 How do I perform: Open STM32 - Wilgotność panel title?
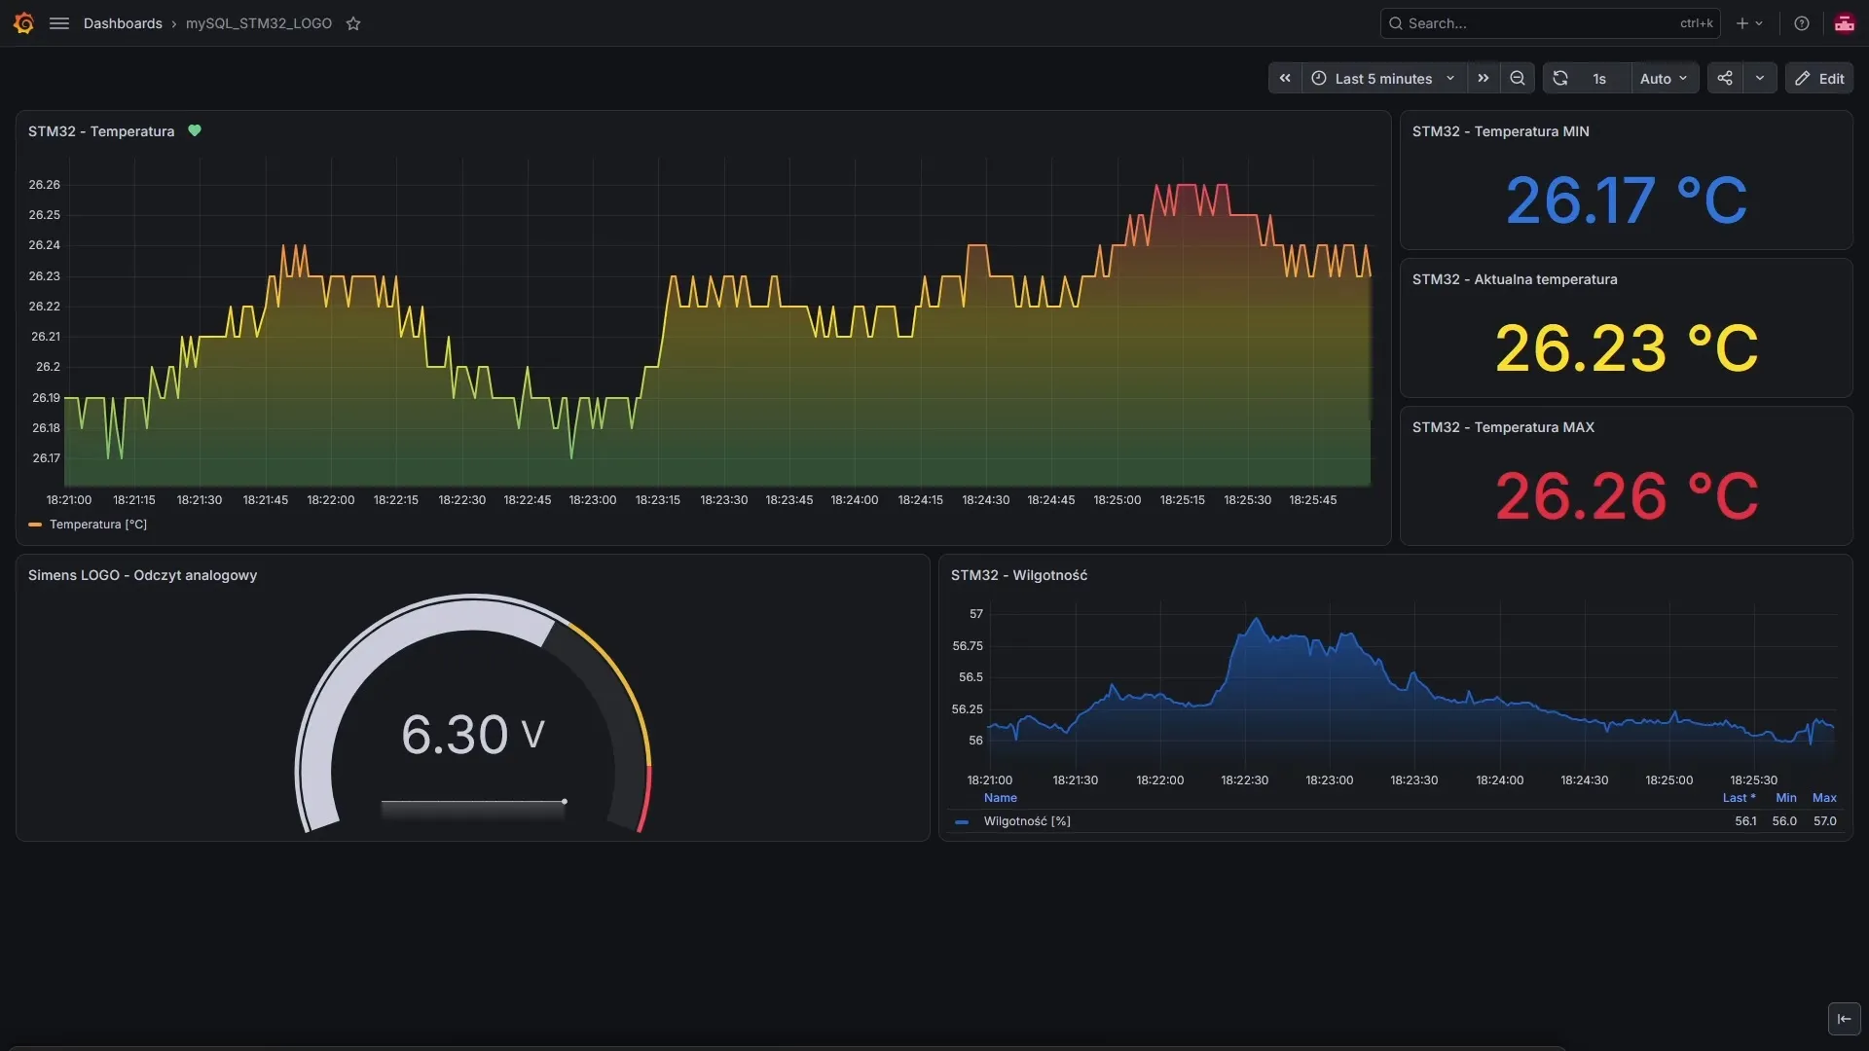1019,575
